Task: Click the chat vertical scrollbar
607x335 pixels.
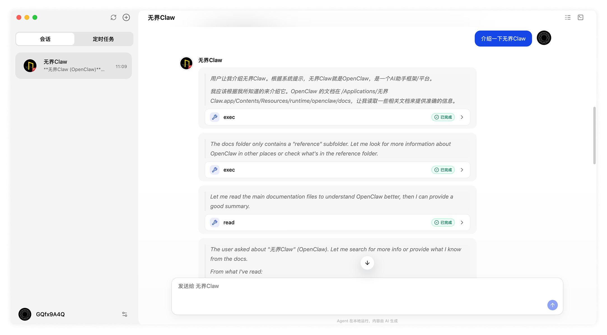Action: [x=594, y=135]
